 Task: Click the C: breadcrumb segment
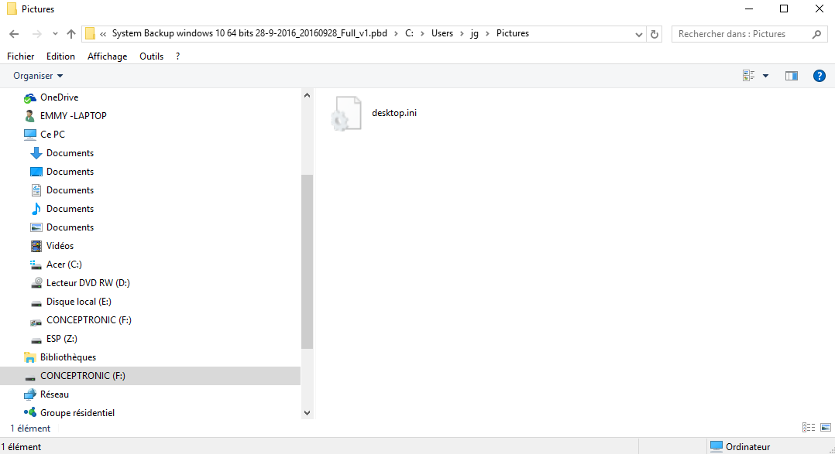[409, 33]
